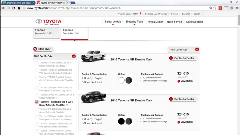The width and height of the screenshot is (240, 135).
Task: Select dark gray interior swatch on white Tacoma
Action: (129, 80)
